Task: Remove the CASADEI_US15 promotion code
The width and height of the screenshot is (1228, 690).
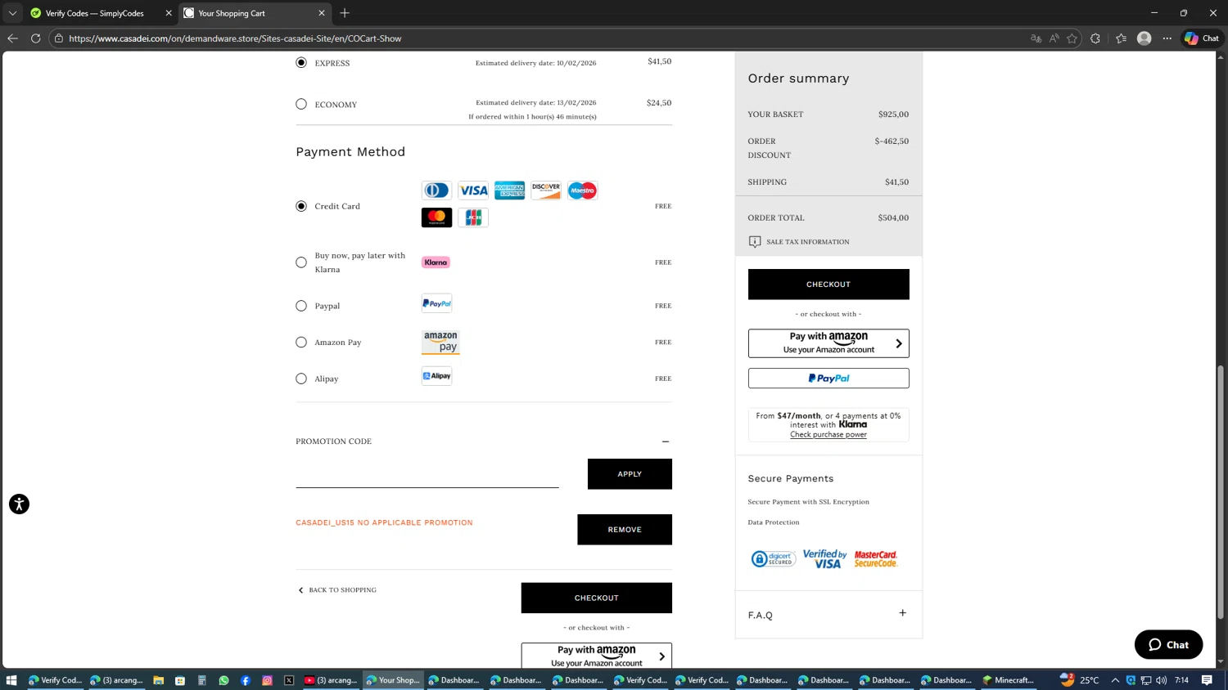Action: pos(625,530)
